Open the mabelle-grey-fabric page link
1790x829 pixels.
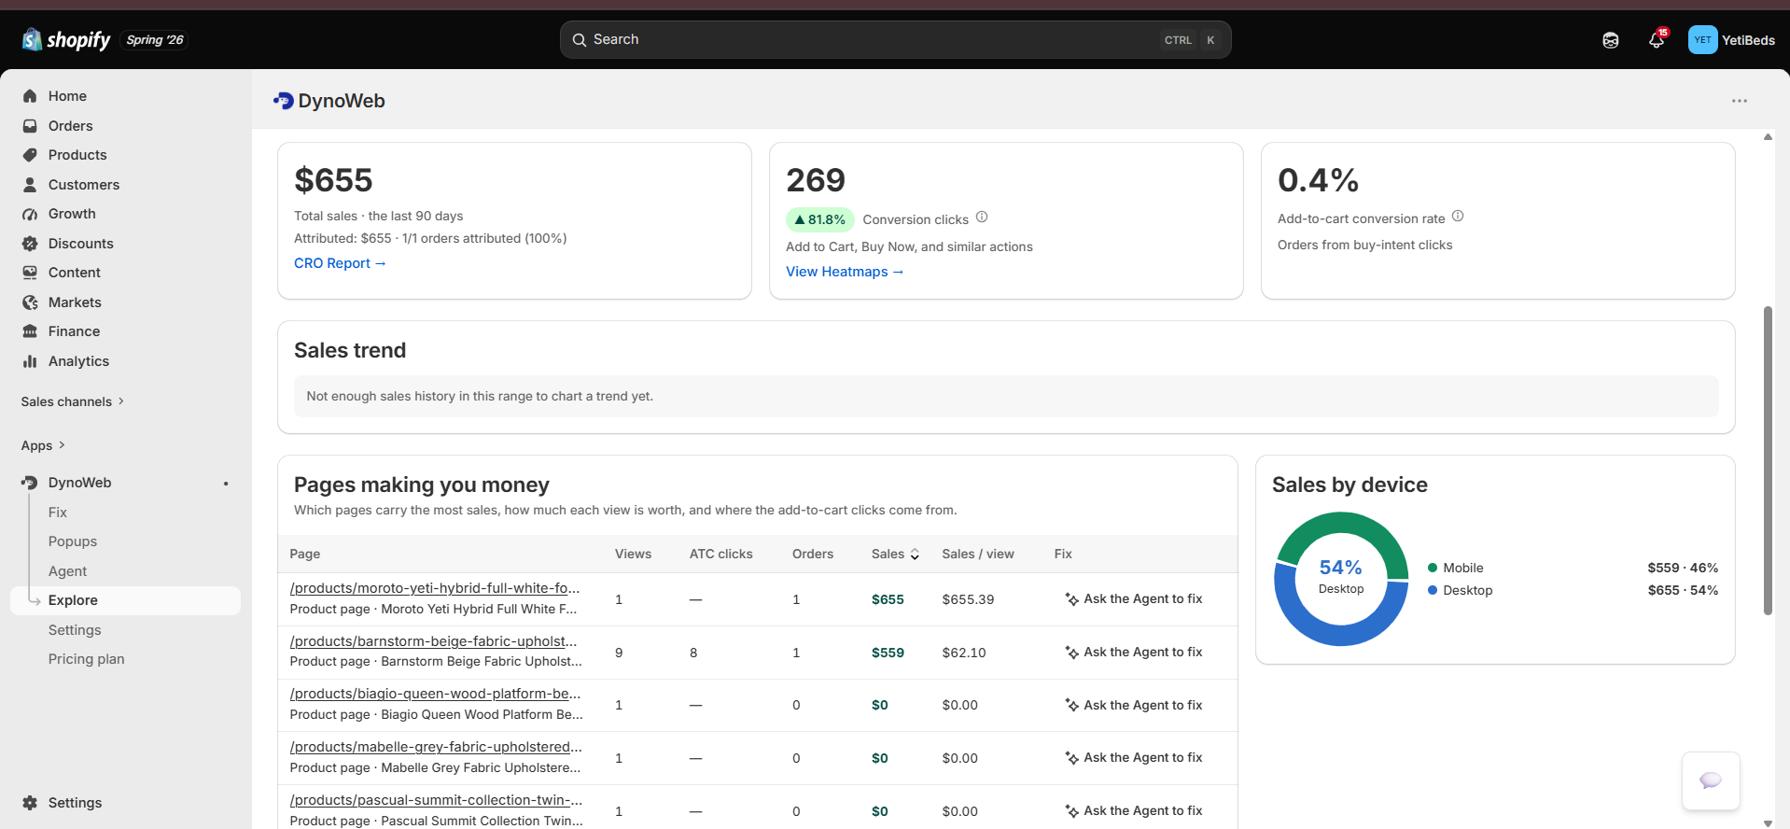click(x=436, y=747)
